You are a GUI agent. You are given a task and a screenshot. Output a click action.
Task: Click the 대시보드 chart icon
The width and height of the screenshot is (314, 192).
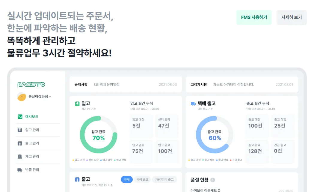[20, 117]
